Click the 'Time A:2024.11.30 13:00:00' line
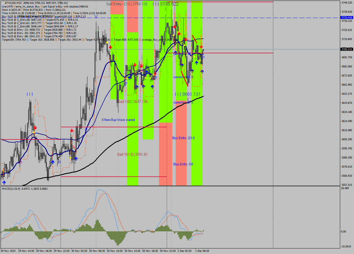The height and width of the screenshot is (254, 354). coord(54,13)
